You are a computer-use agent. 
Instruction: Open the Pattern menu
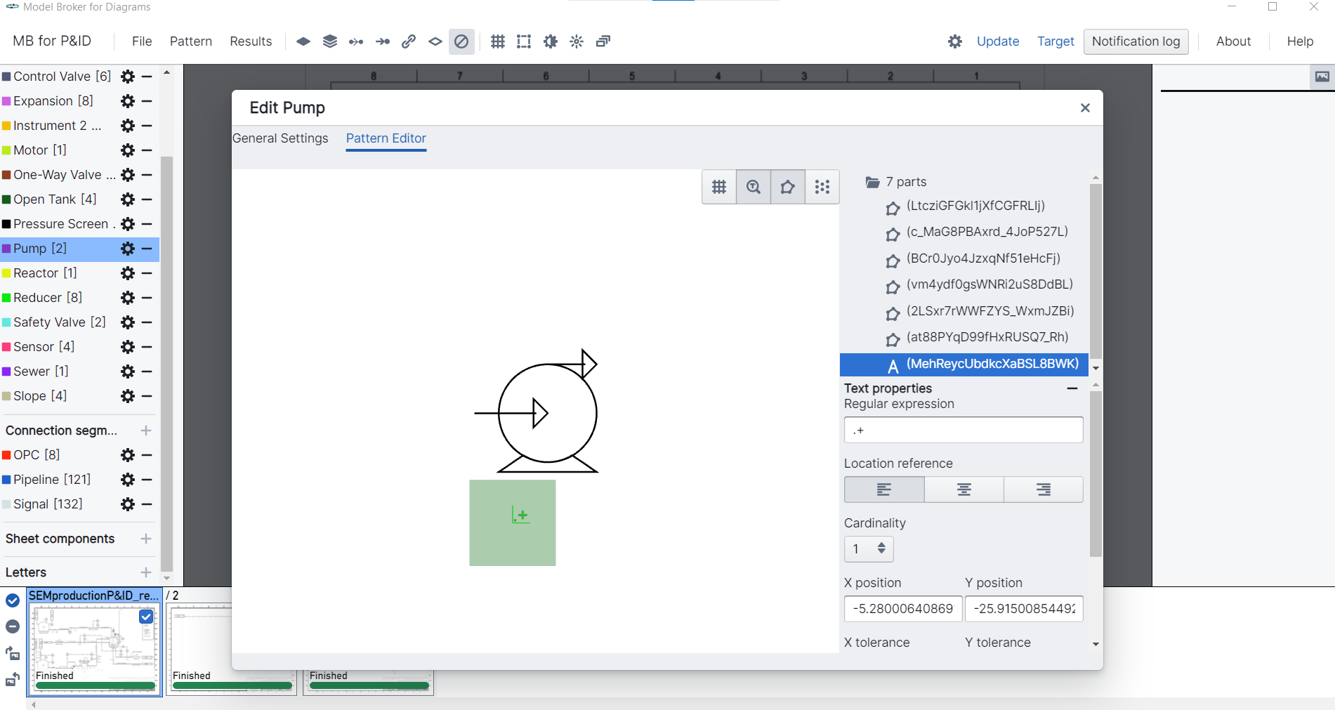191,41
